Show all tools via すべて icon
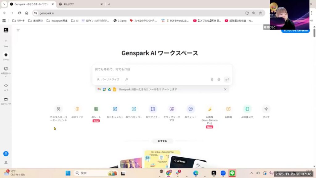The image size is (316, 178). click(x=266, y=109)
